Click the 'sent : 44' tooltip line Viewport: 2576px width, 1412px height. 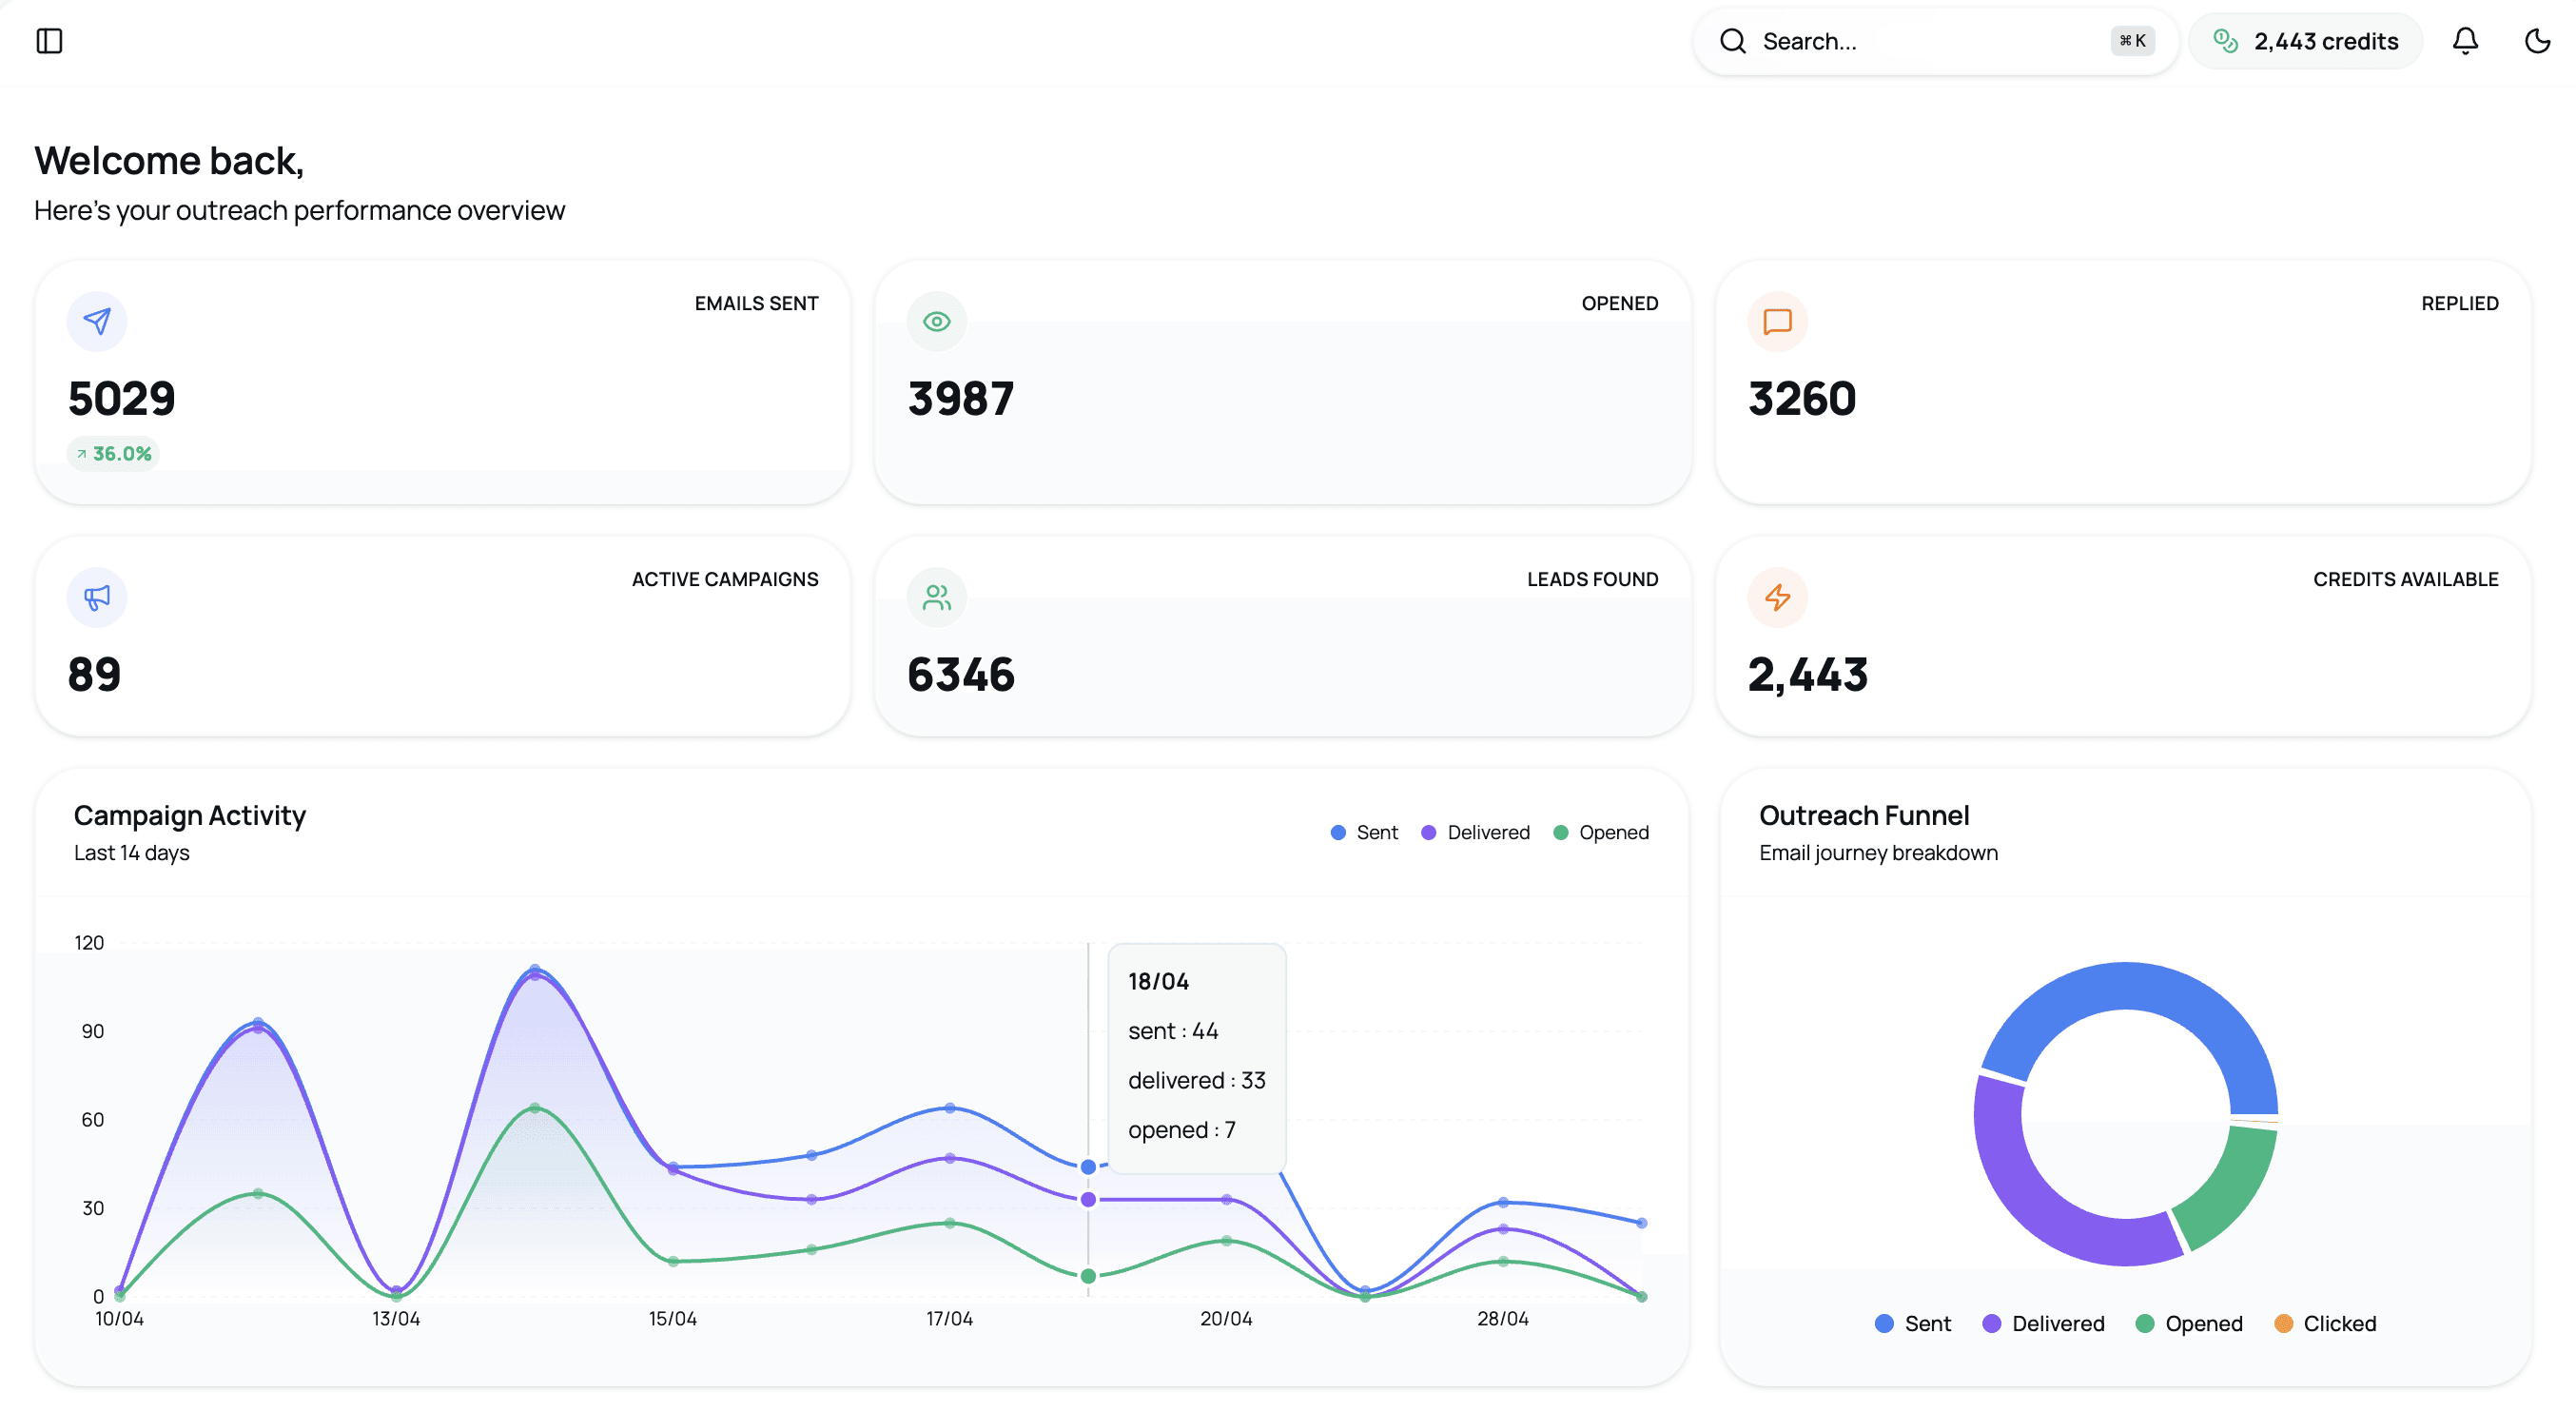[x=1173, y=1030]
